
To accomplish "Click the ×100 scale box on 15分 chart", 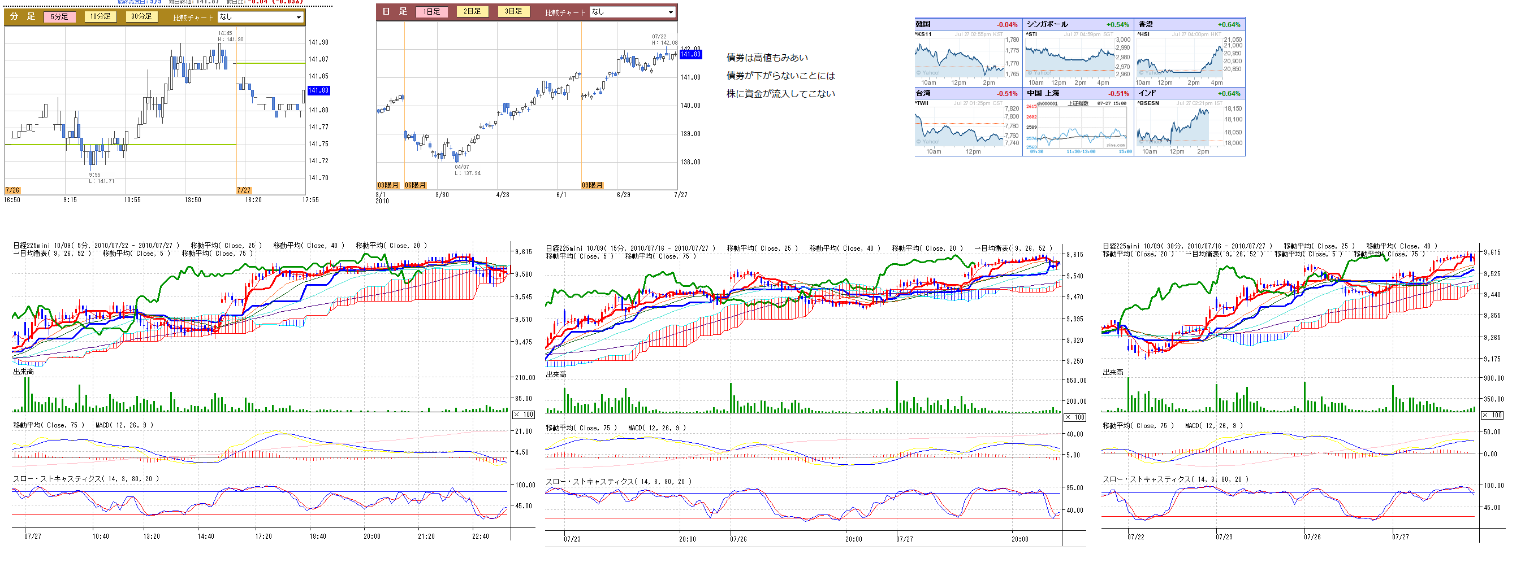I will click(1075, 417).
